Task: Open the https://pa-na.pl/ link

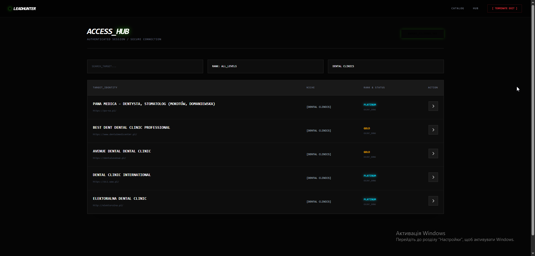Action: pos(104,111)
